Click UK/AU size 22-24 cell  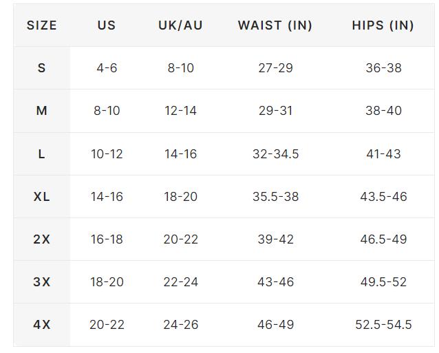(180, 282)
